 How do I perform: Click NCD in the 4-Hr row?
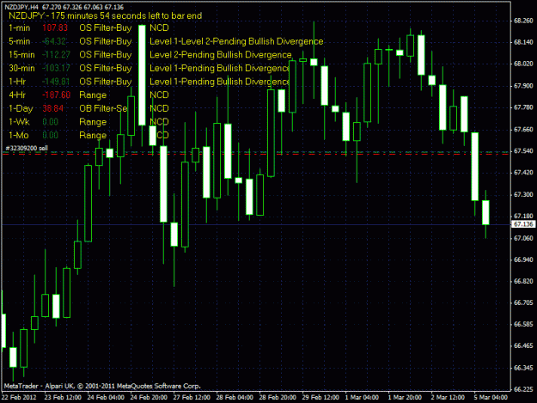pos(159,95)
